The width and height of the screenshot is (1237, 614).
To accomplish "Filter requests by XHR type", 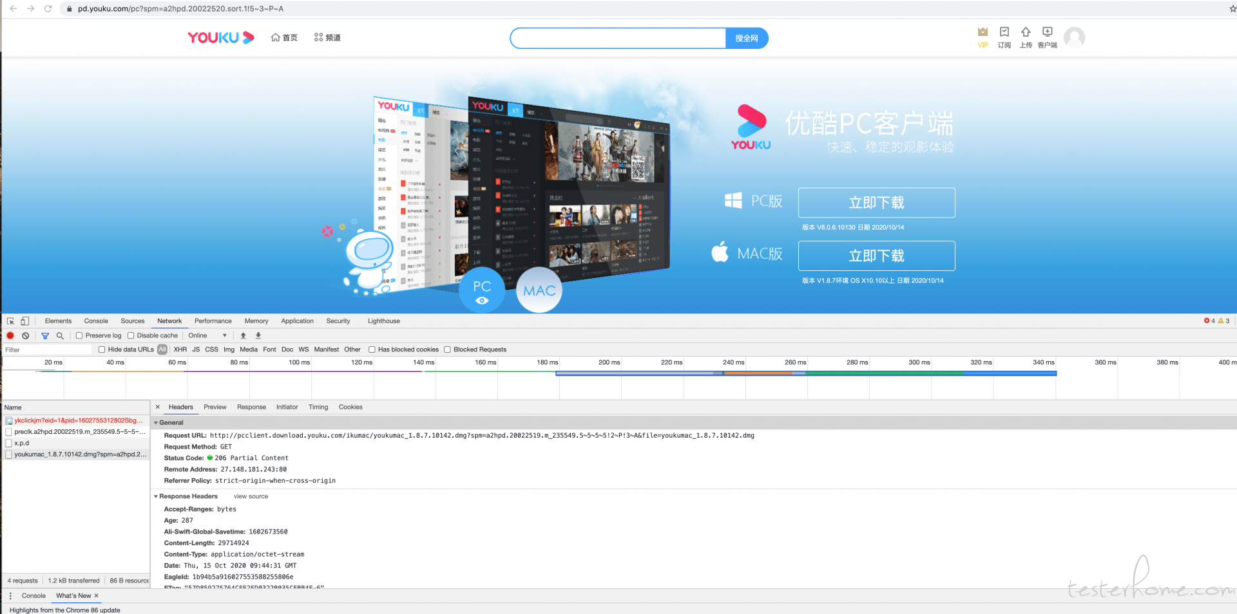I will pos(180,349).
